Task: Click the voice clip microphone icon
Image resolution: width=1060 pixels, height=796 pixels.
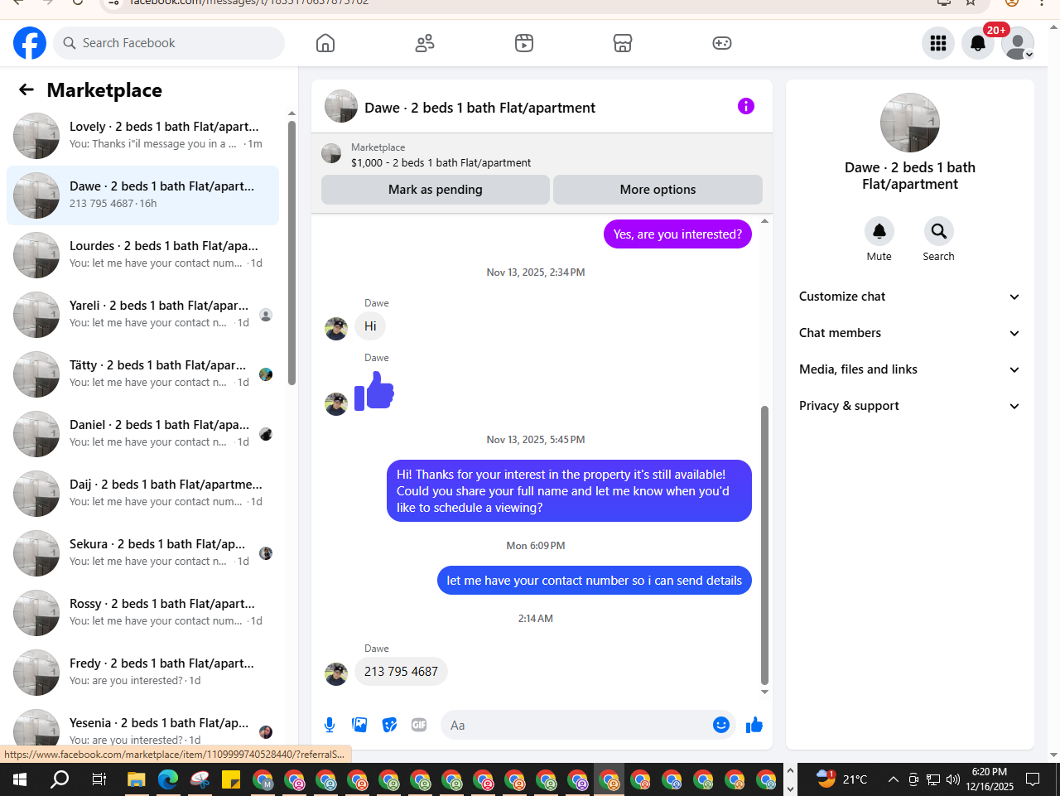Action: pos(330,726)
